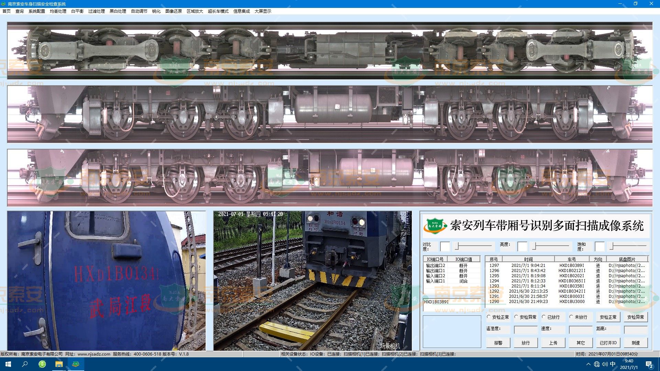Click the 车号 column header
This screenshot has width=660, height=371.
[572, 259]
